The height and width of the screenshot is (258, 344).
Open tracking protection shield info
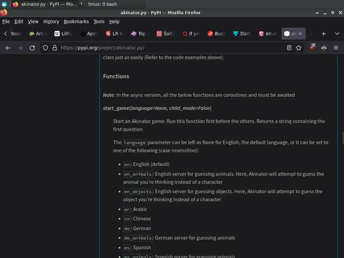[x=45, y=48]
